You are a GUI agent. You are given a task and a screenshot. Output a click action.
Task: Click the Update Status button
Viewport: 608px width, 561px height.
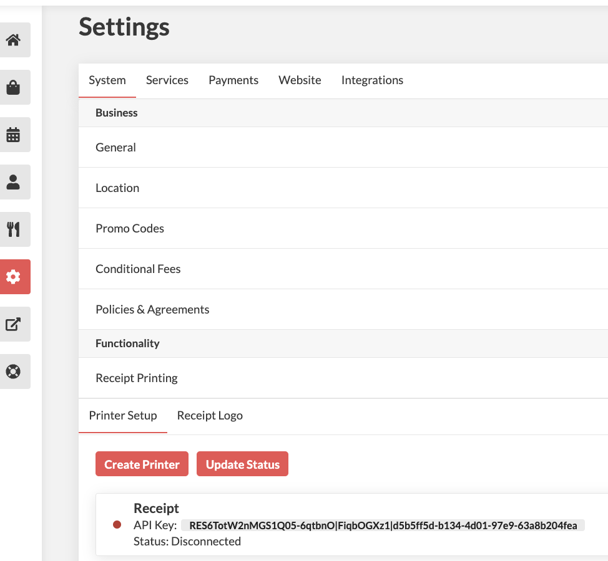(x=242, y=464)
